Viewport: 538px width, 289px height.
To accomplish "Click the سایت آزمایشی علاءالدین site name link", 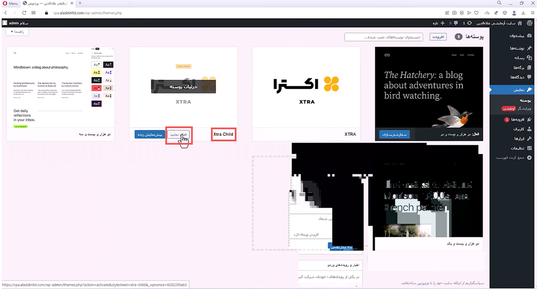I will tap(496, 23).
